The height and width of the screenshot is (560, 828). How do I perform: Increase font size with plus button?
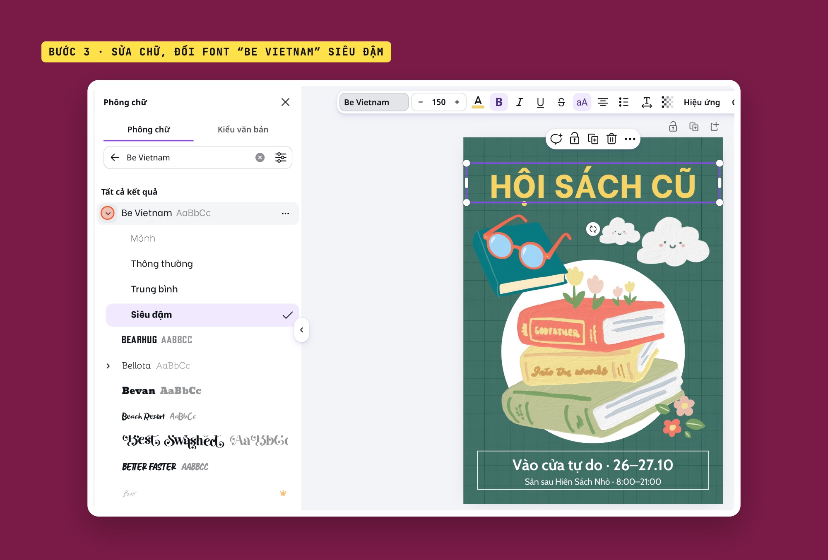pyautogui.click(x=457, y=102)
